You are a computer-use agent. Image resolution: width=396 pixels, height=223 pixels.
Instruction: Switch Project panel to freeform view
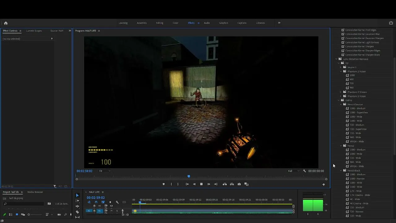click(23, 215)
